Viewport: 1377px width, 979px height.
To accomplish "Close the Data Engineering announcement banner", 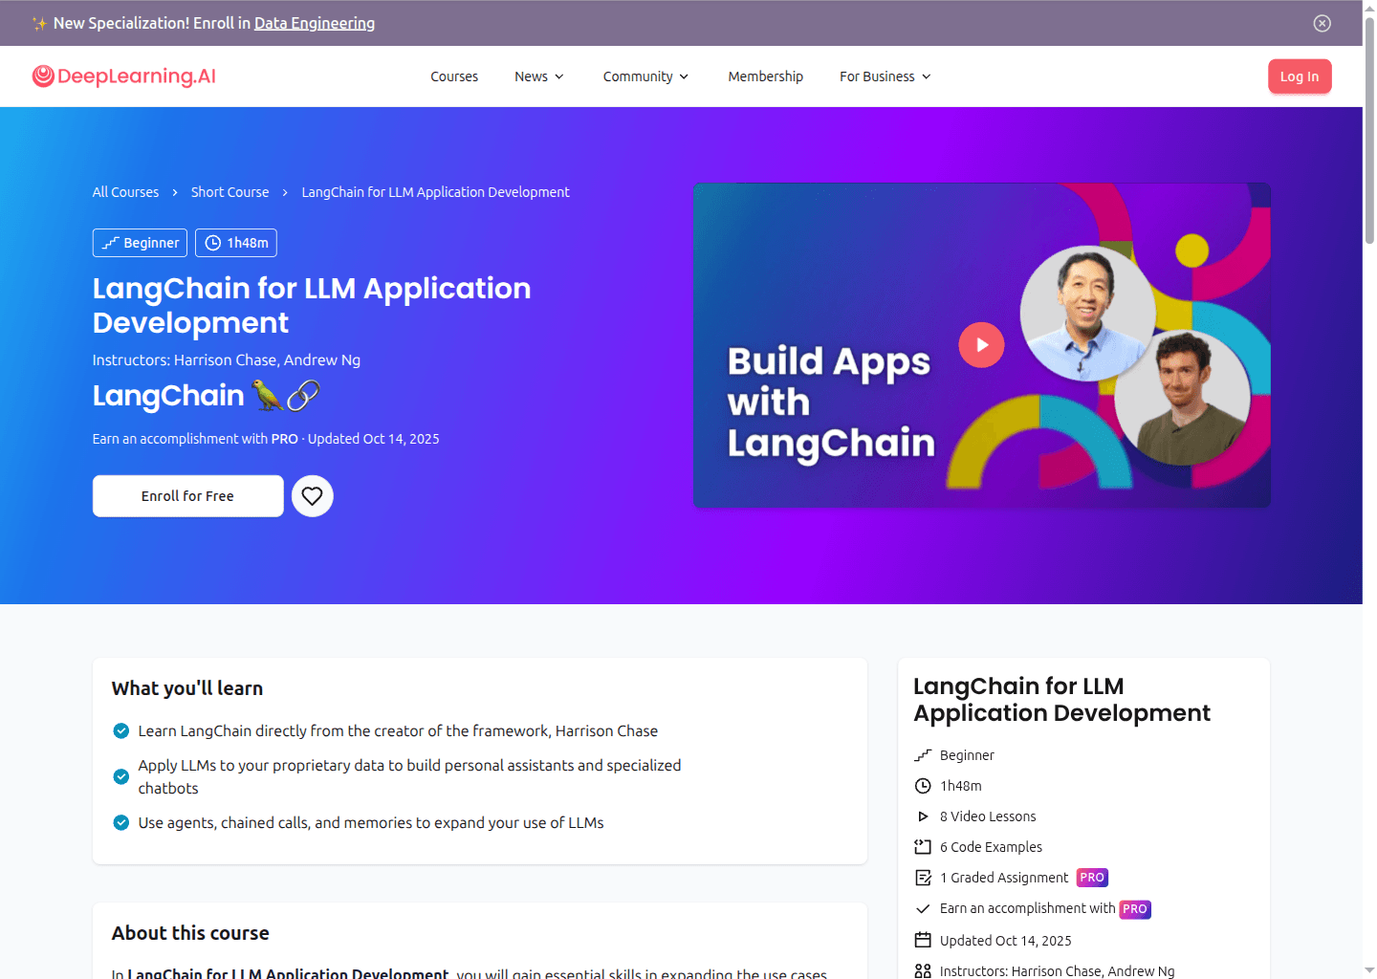I will coord(1322,23).
